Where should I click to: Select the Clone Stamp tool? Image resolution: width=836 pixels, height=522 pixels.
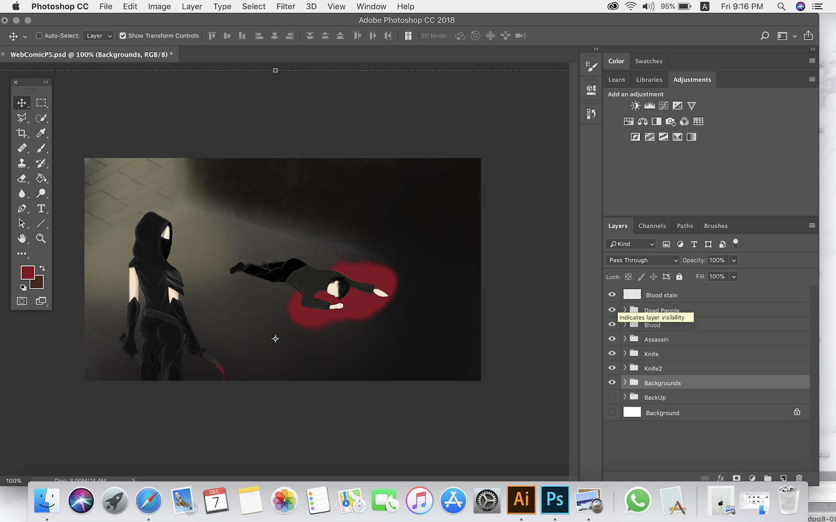coord(21,163)
